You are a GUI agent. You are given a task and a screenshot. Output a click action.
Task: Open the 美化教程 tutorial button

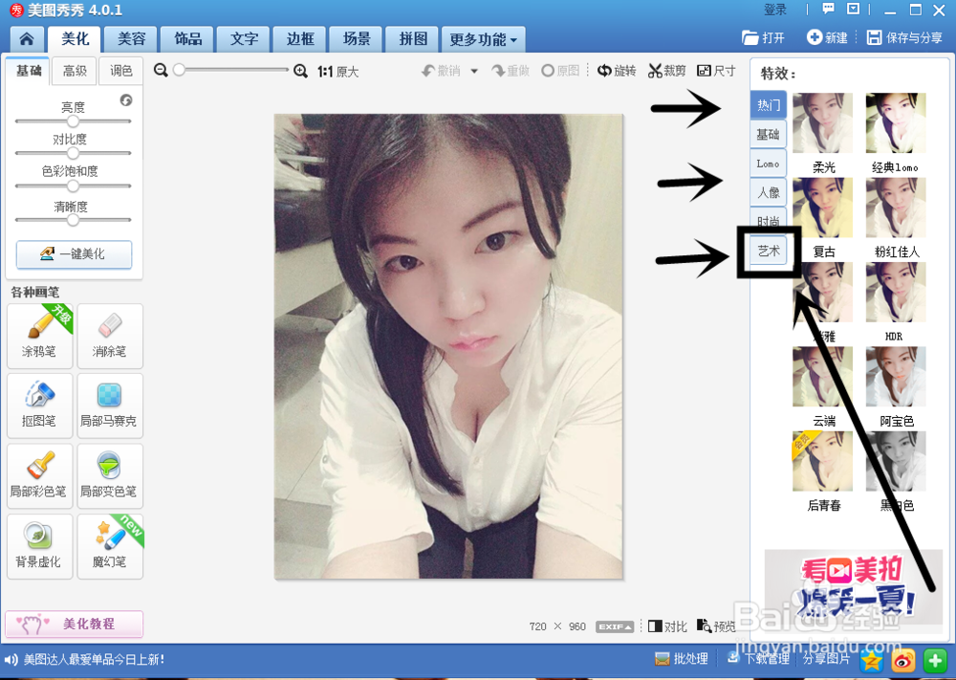point(74,624)
